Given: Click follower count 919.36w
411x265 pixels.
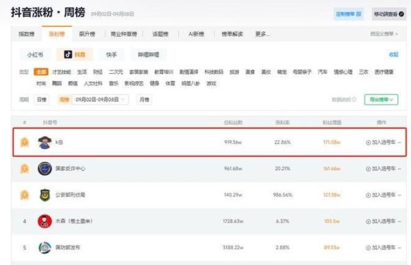Looking at the screenshot, I should point(233,142).
